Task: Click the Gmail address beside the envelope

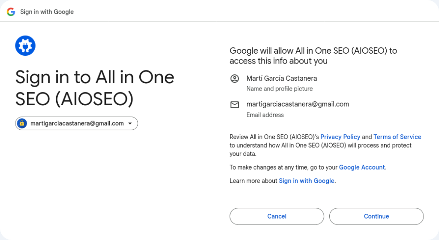Action: coord(298,104)
